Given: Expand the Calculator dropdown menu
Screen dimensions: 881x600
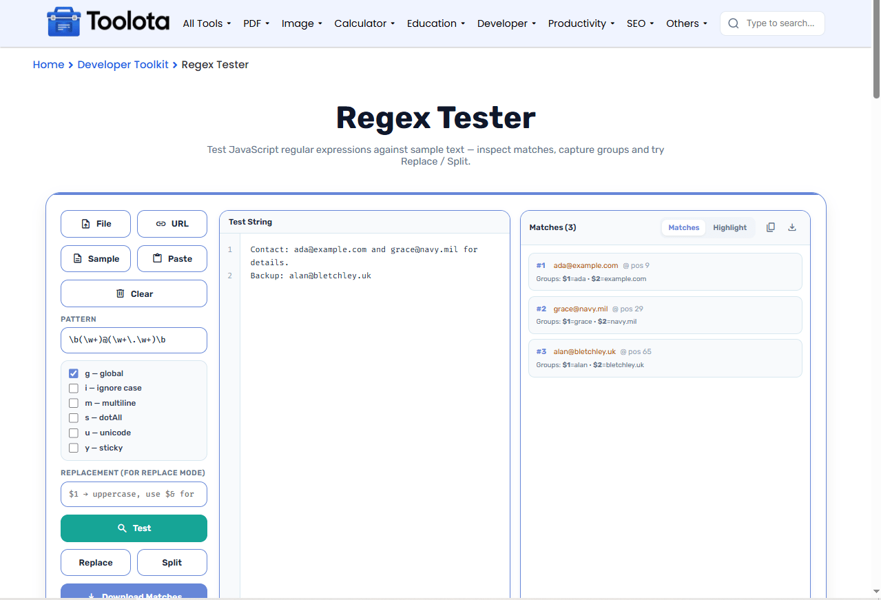Looking at the screenshot, I should (364, 23).
